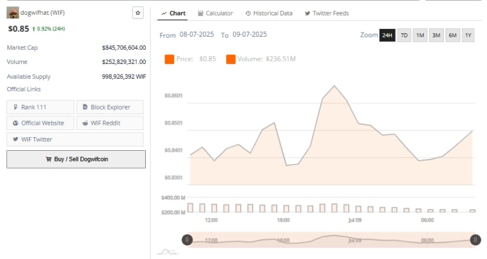Click Buy / Sell Dogwifcoin button
The width and height of the screenshot is (487, 259).
click(x=76, y=160)
